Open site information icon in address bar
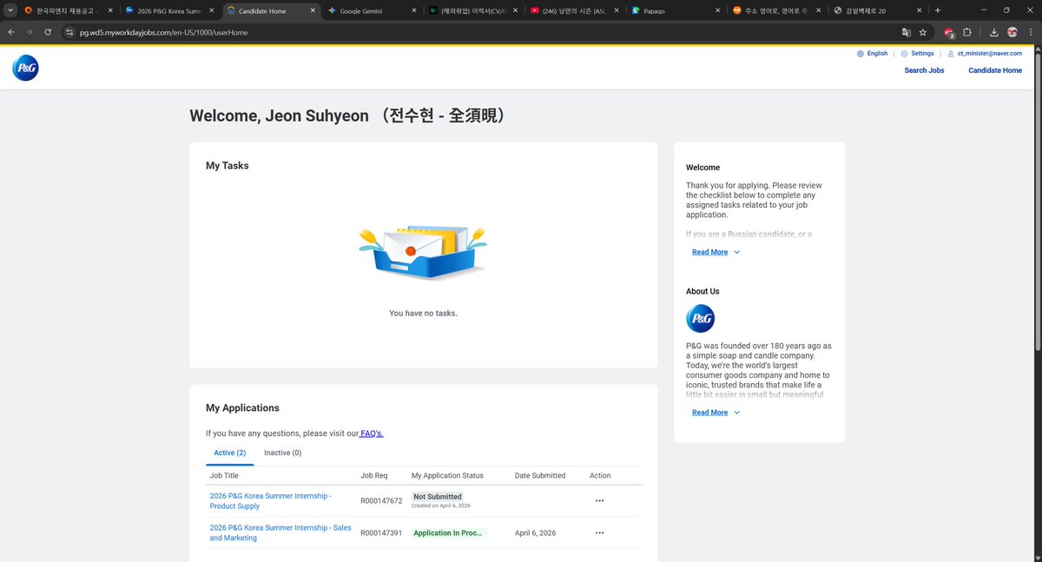 pyautogui.click(x=70, y=32)
